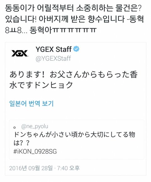Visit the @YGEXStaff handle profile
This screenshot has height=182, width=151.
53,58
